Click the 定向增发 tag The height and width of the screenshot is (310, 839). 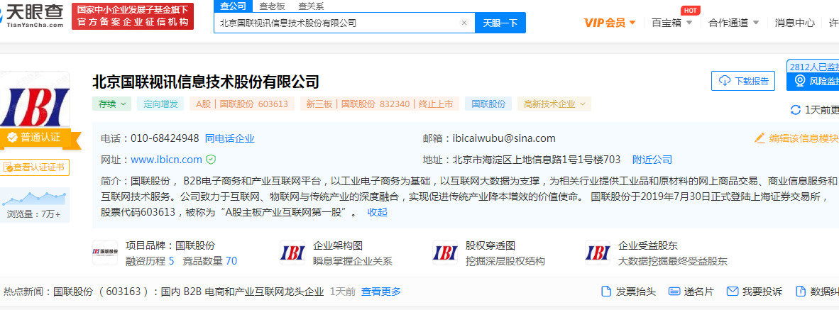160,104
